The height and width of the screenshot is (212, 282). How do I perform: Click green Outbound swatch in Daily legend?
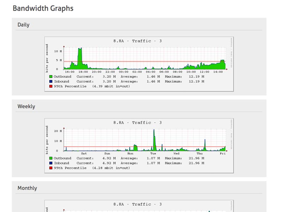coord(51,77)
